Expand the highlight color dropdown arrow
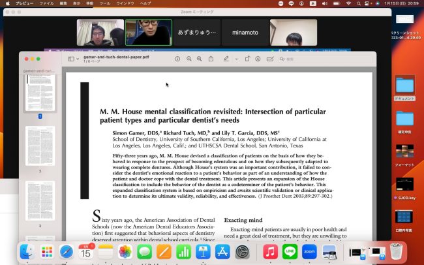424x265 pixels. (235, 59)
